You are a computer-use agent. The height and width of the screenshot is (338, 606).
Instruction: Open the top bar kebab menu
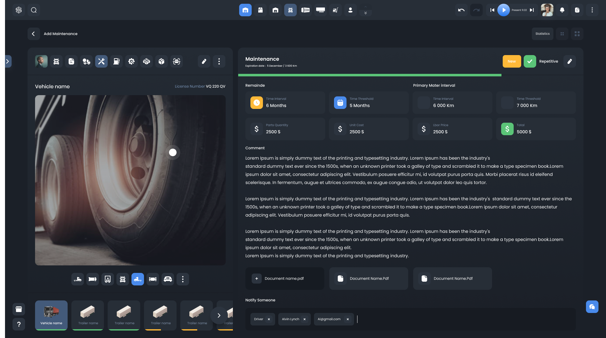[x=592, y=10]
